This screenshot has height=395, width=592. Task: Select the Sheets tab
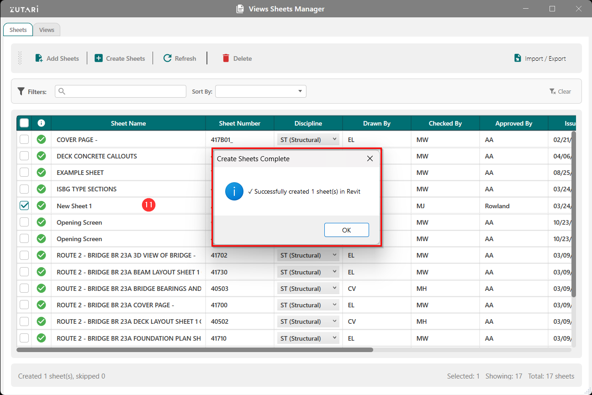click(18, 30)
